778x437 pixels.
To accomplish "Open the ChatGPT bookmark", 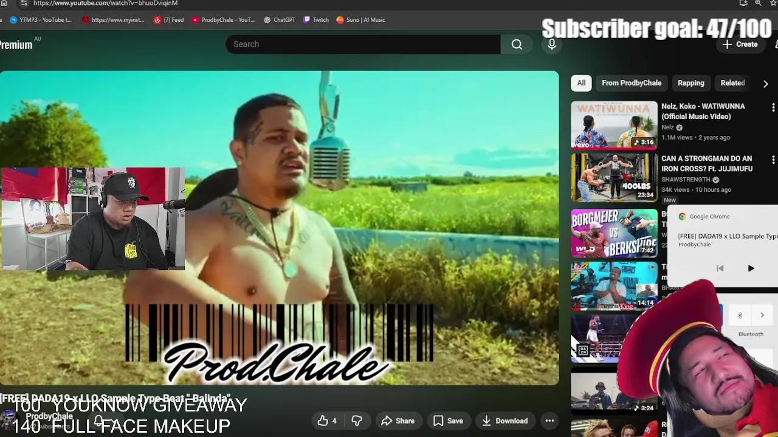I will [279, 20].
